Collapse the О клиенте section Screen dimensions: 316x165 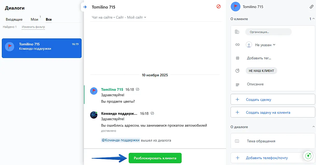(314, 19)
